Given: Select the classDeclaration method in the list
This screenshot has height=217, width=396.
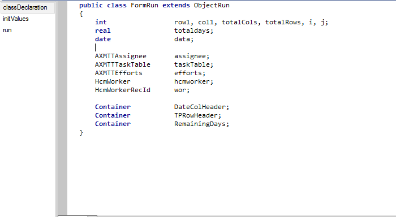Looking at the screenshot, I should (28, 7).
